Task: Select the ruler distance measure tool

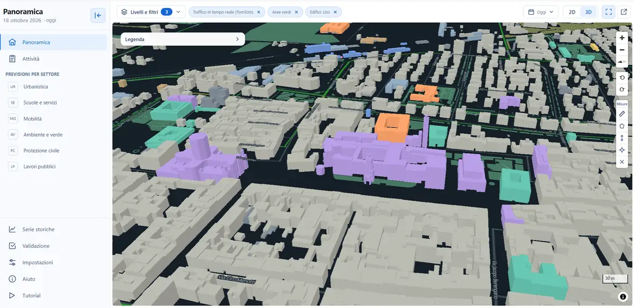Action: click(622, 114)
